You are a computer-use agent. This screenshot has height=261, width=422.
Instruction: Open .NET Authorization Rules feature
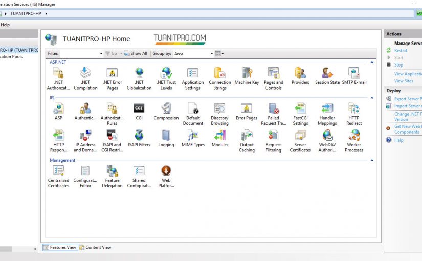(58, 78)
